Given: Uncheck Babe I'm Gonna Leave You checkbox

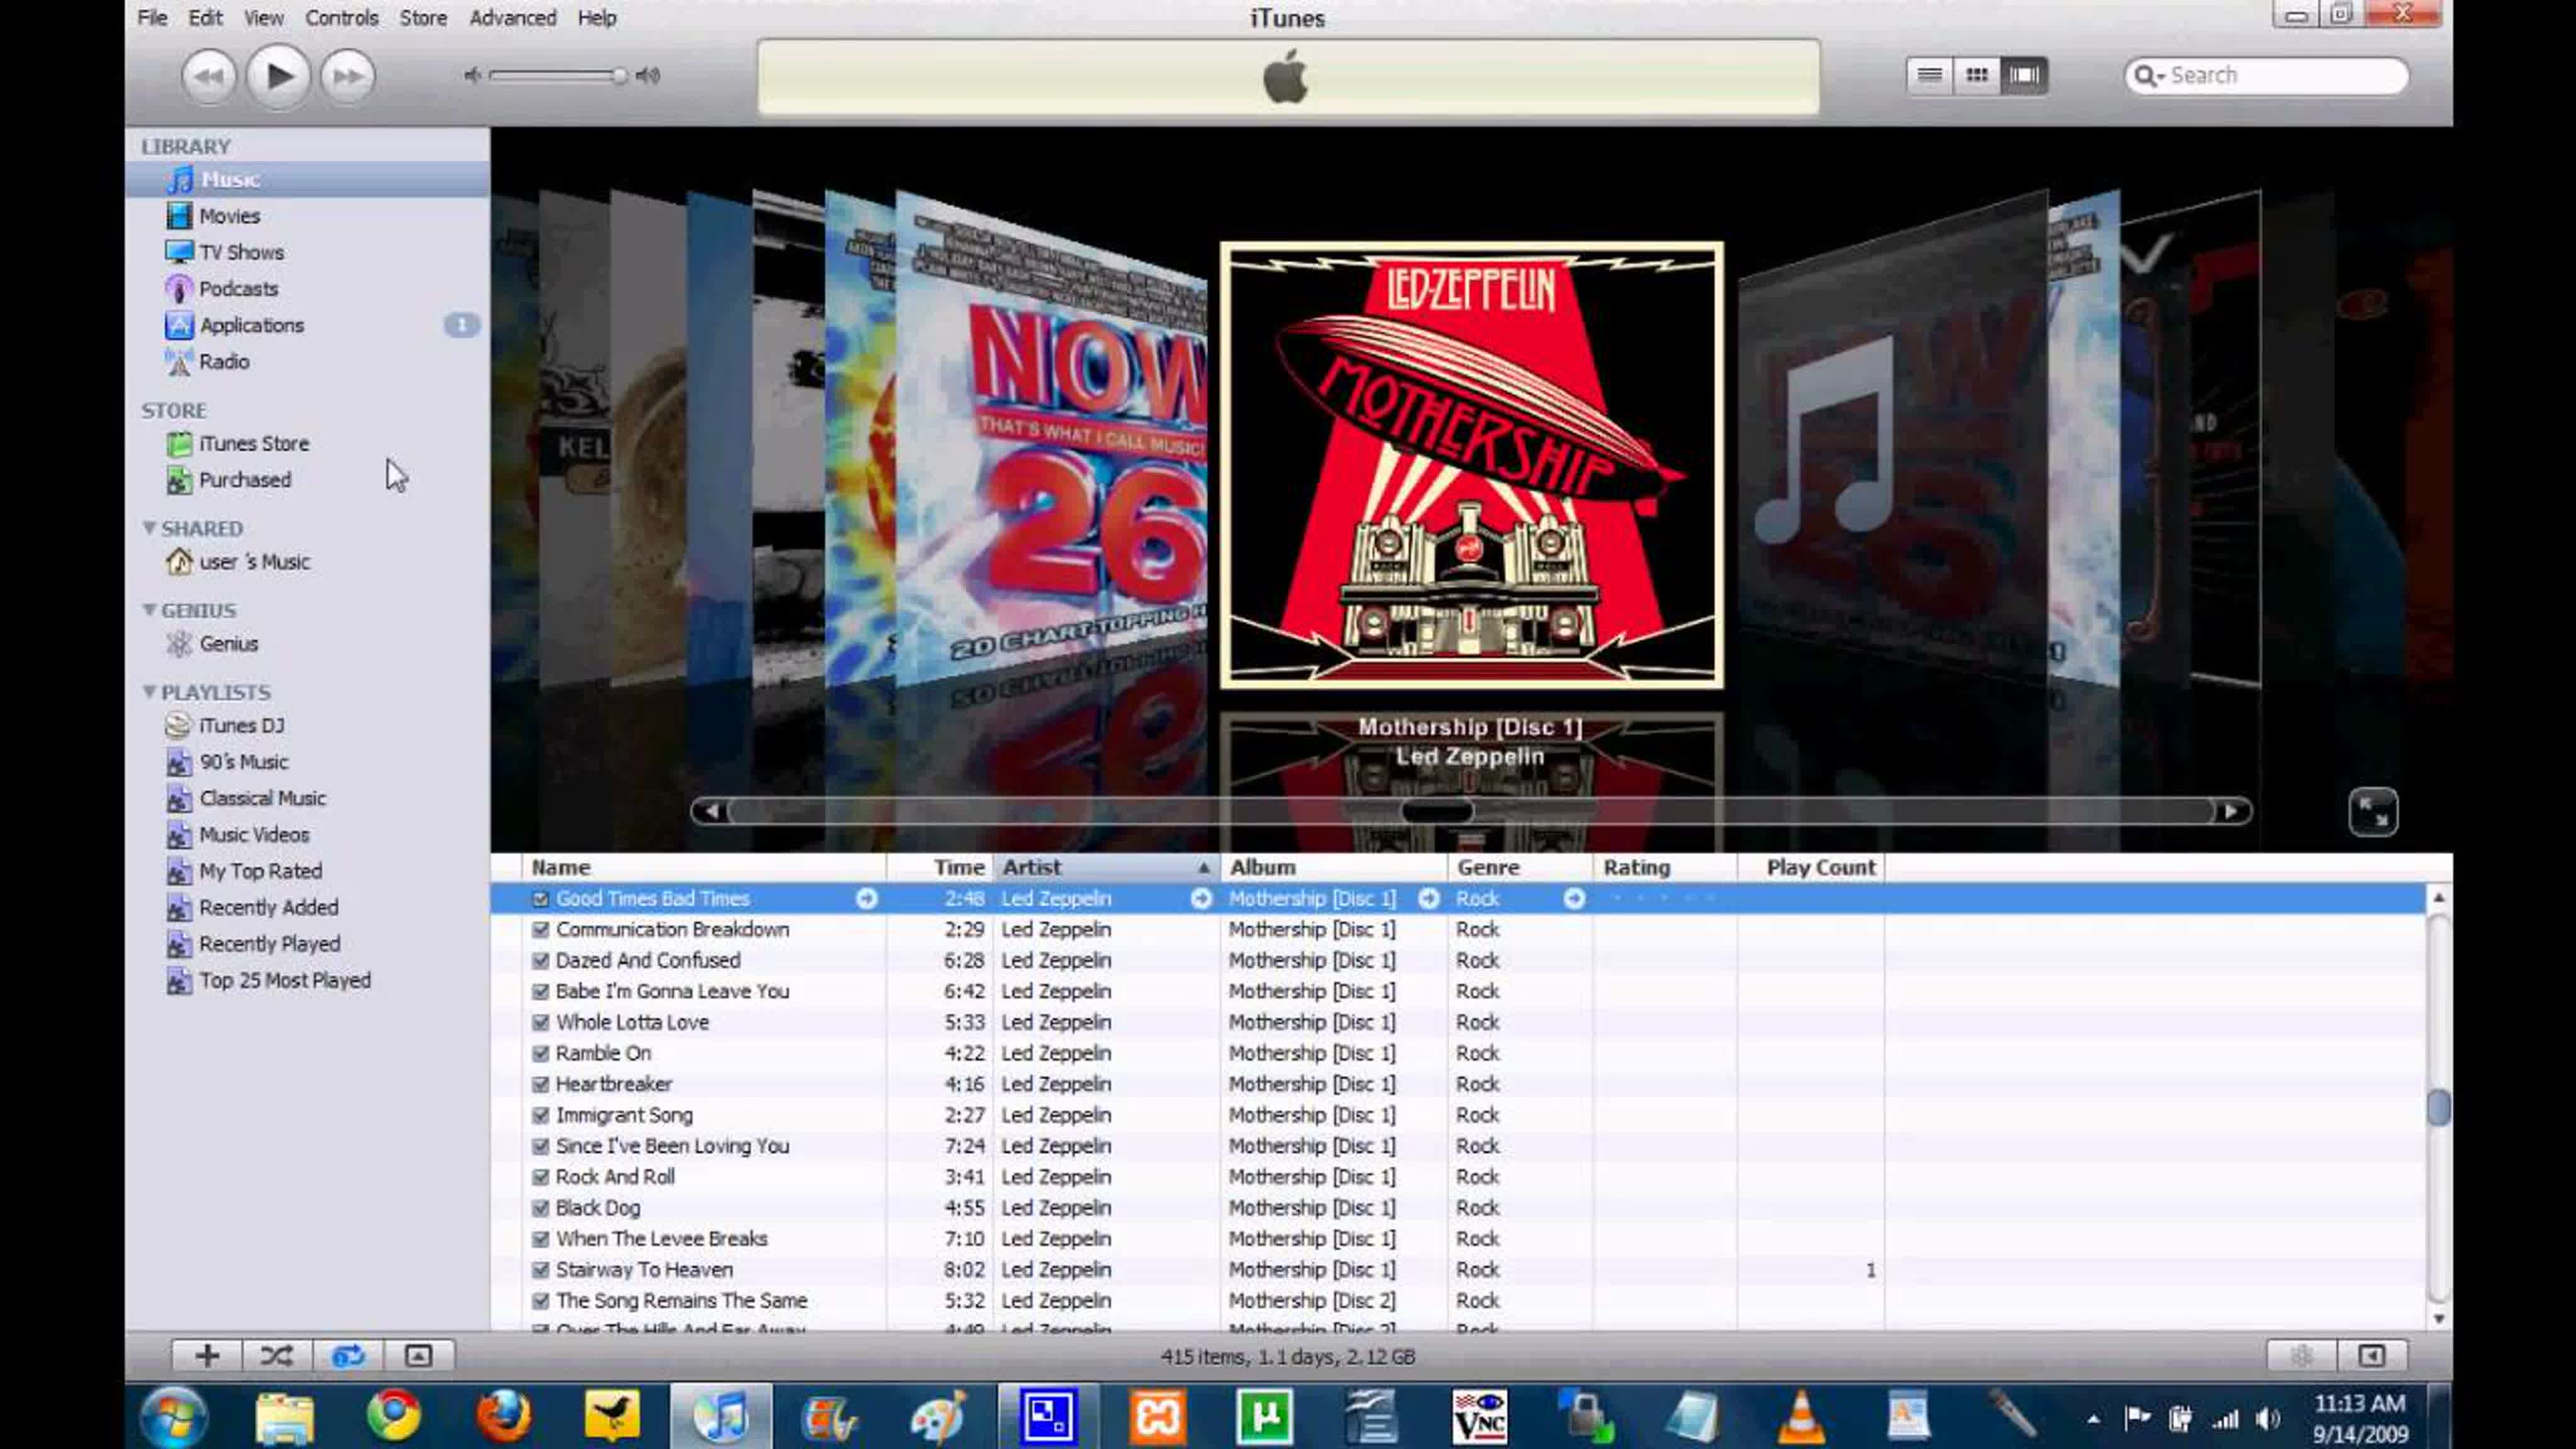Looking at the screenshot, I should (540, 992).
